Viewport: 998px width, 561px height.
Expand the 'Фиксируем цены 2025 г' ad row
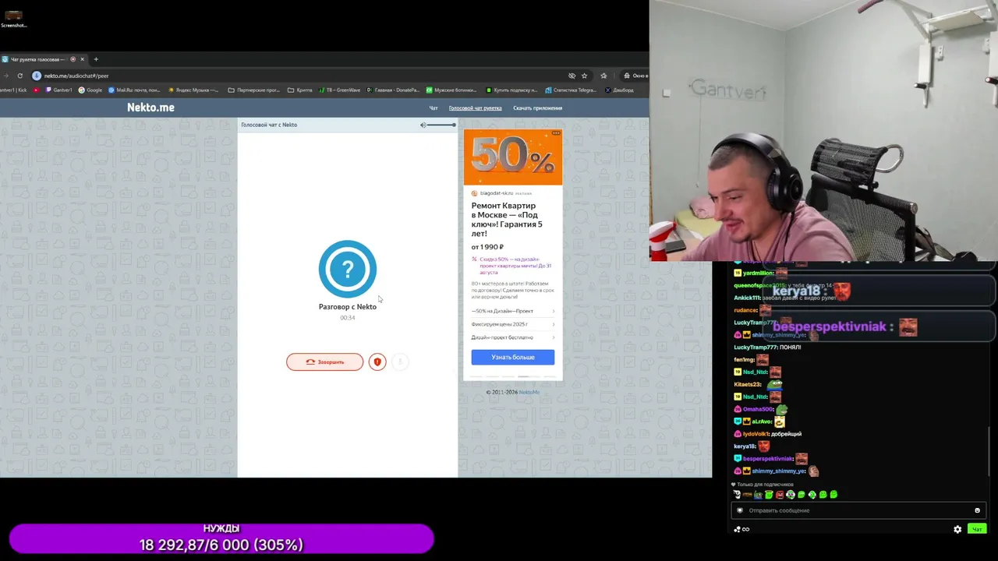512,324
